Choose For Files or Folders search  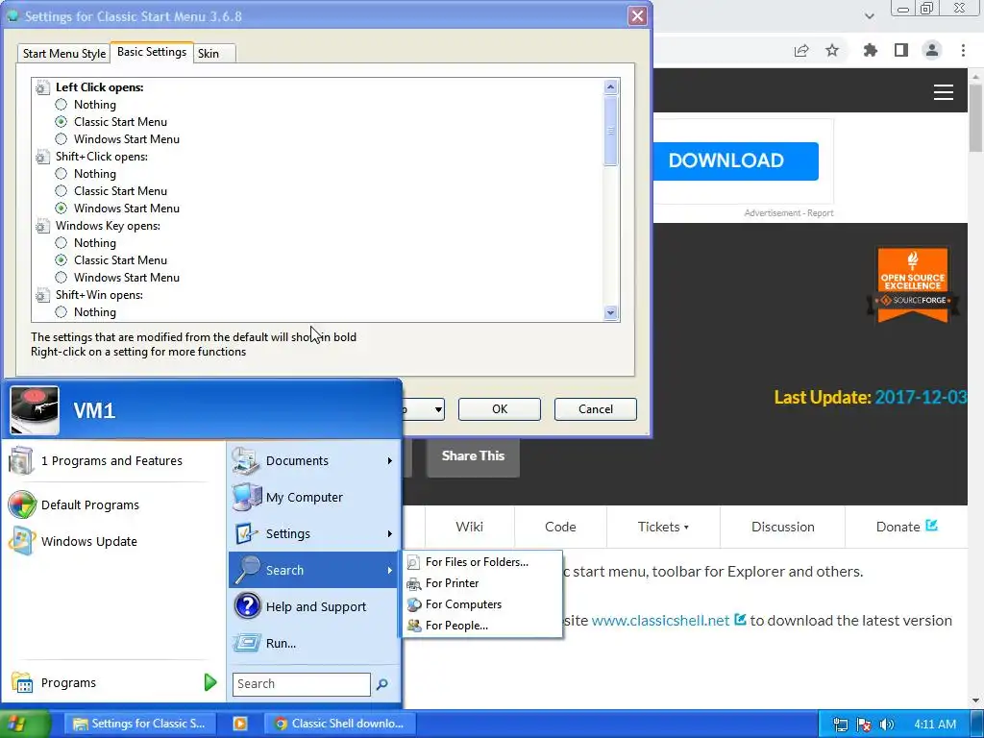482,561
